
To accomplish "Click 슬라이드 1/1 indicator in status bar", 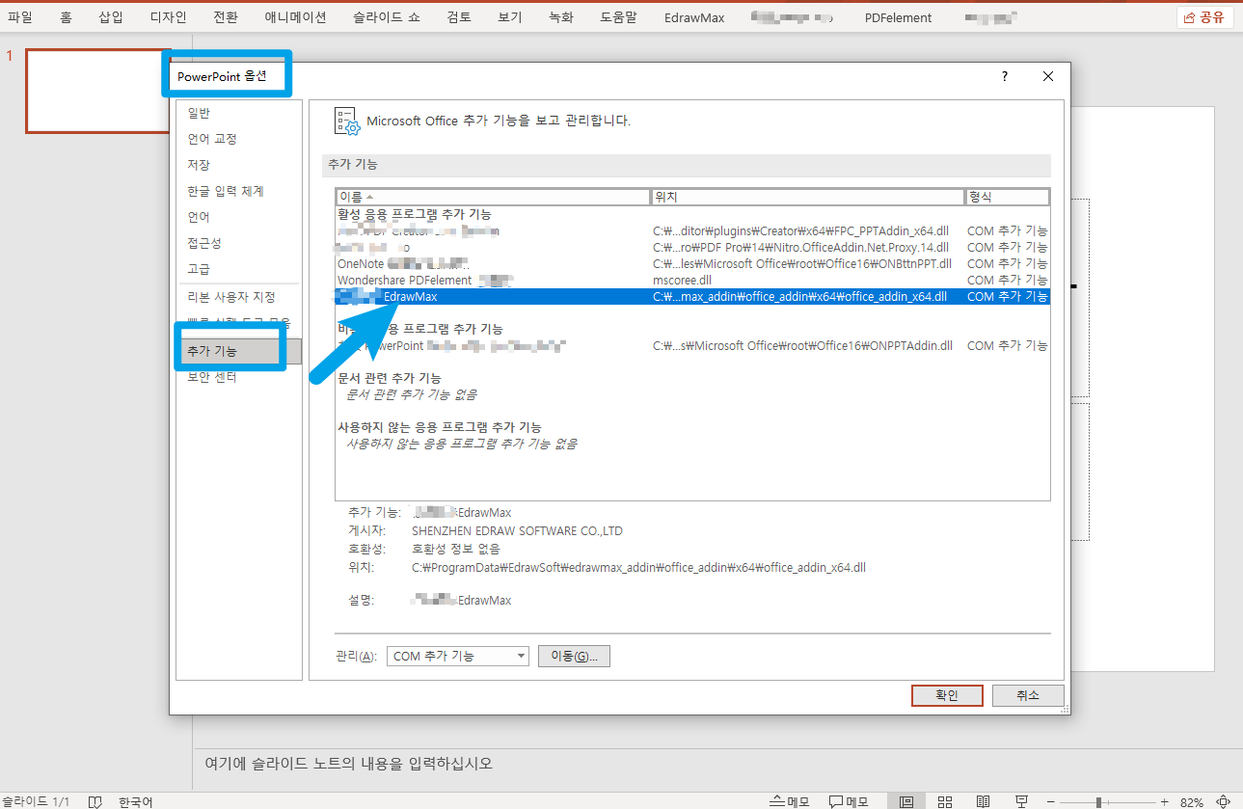I will coord(36,801).
